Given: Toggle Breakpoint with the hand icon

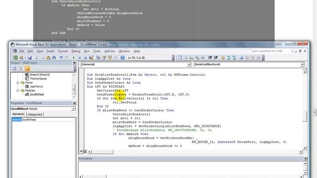Looking at the screenshot, I should [223, 58].
